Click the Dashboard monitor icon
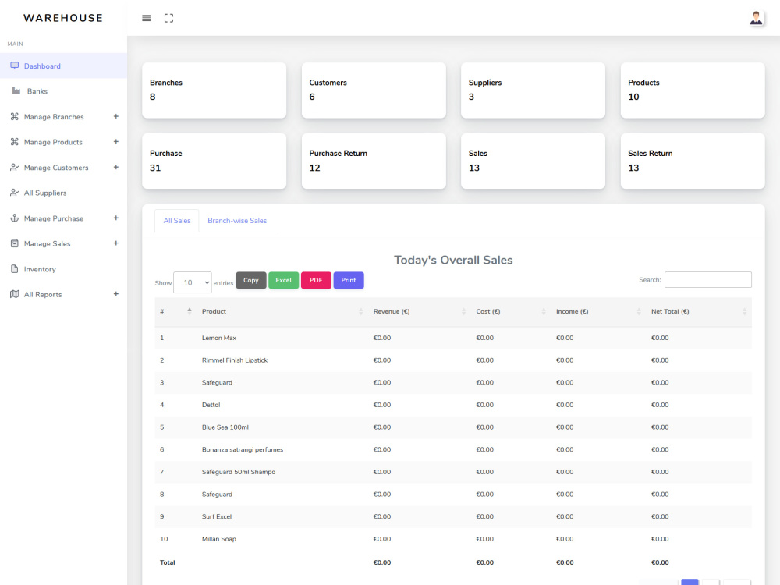The height and width of the screenshot is (585, 780). (14, 66)
